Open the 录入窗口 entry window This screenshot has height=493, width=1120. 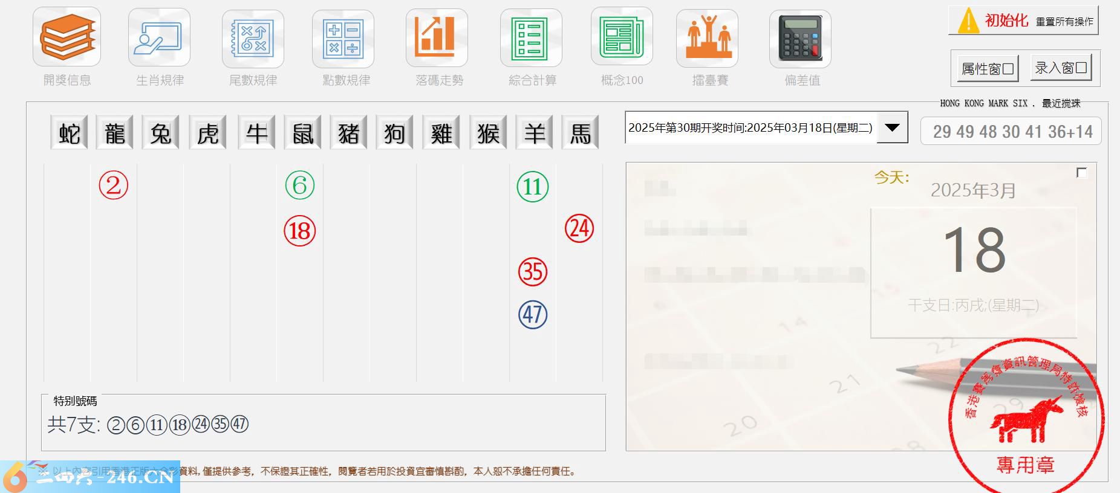[x=1061, y=68]
